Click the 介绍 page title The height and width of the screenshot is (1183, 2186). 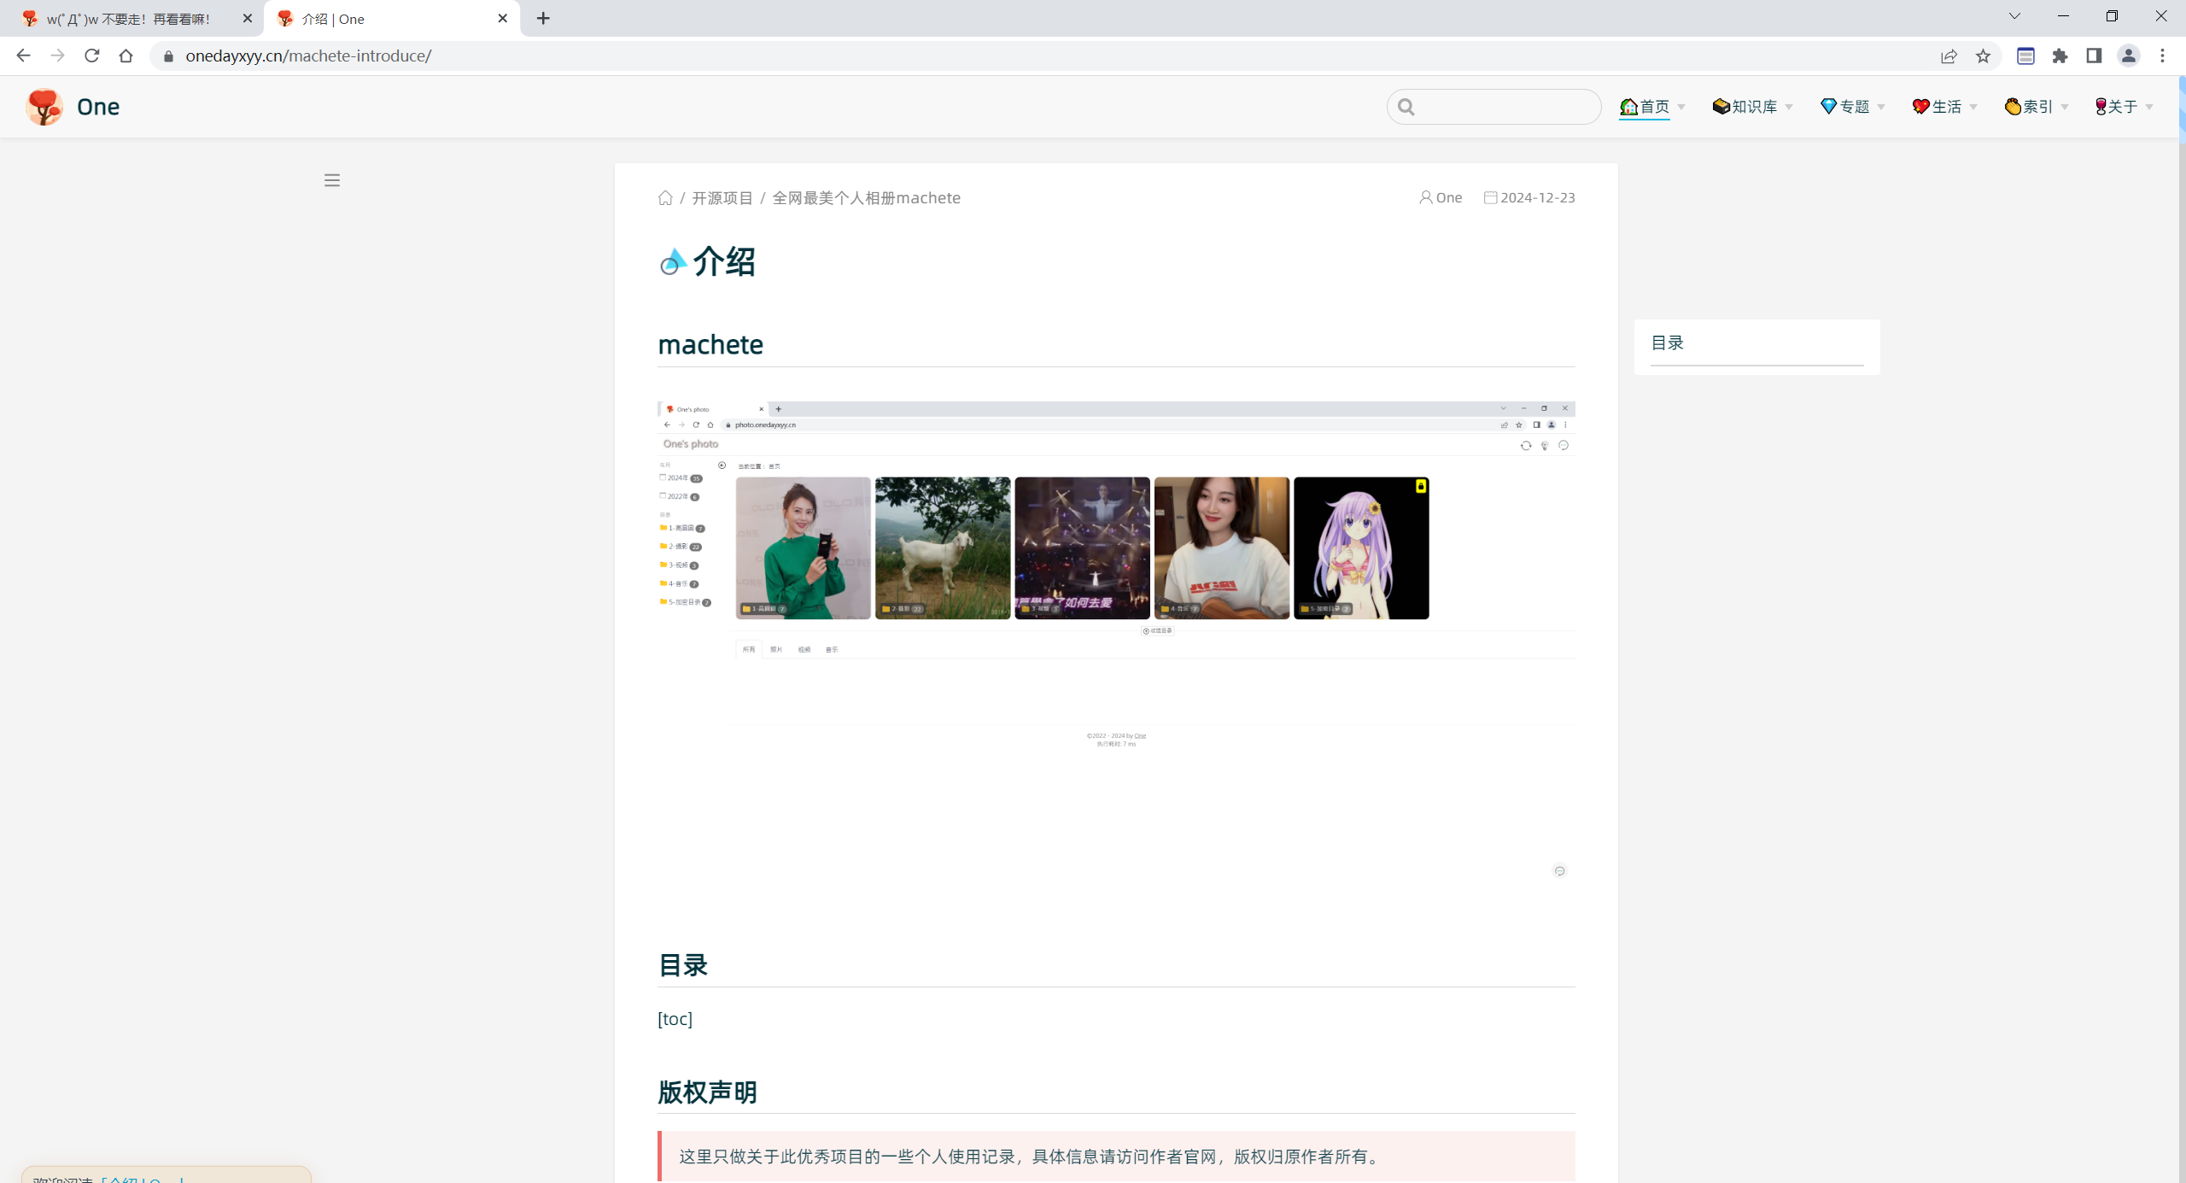(x=724, y=261)
